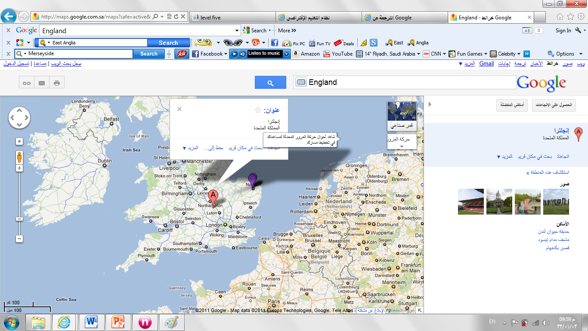Star the England location in info bubble
This screenshot has height=331, width=588.
pos(258,110)
